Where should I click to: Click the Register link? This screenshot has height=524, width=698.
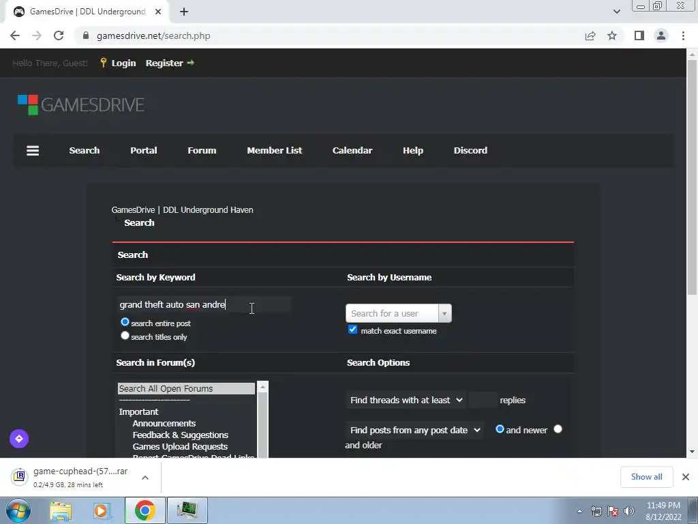pyautogui.click(x=164, y=63)
